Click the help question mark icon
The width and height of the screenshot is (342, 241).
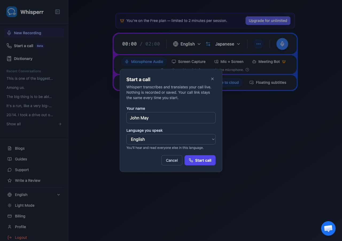point(247,70)
